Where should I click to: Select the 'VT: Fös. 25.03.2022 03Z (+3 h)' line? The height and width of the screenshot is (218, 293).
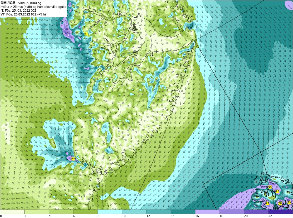pos(23,14)
